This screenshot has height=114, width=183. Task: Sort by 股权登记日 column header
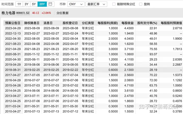(x=70, y=23)
